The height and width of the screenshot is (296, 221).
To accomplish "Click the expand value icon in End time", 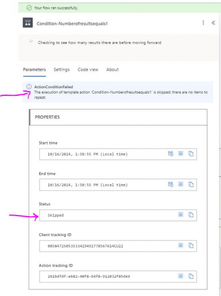I will [x=181, y=184].
